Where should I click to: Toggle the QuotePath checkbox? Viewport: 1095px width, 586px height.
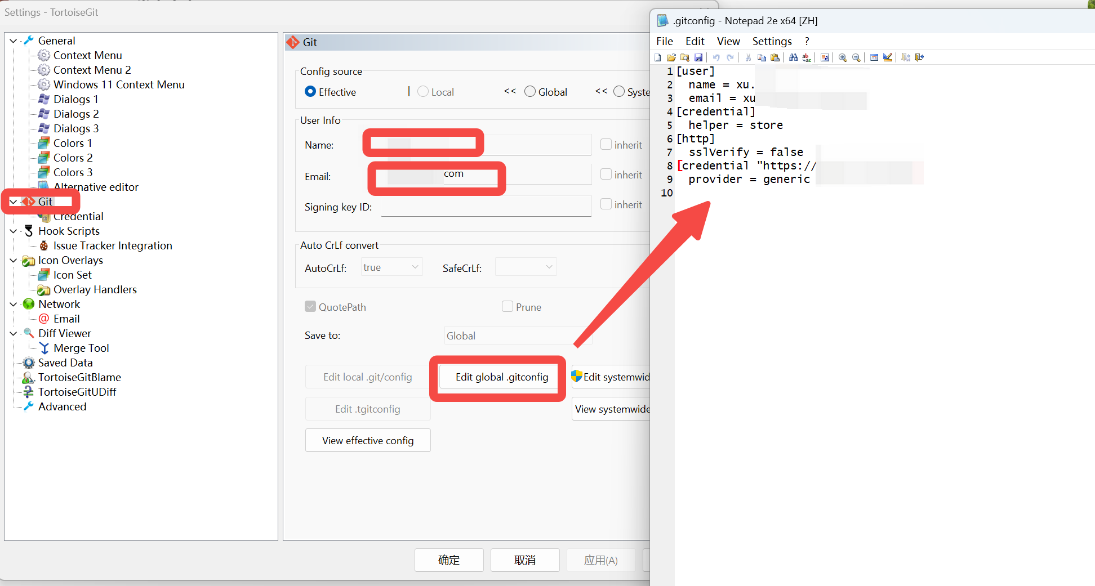310,306
